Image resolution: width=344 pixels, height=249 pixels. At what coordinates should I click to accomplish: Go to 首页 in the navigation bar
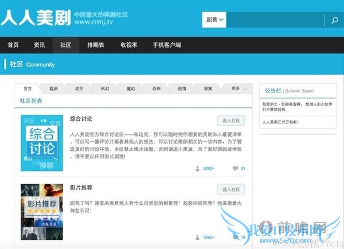[13, 45]
